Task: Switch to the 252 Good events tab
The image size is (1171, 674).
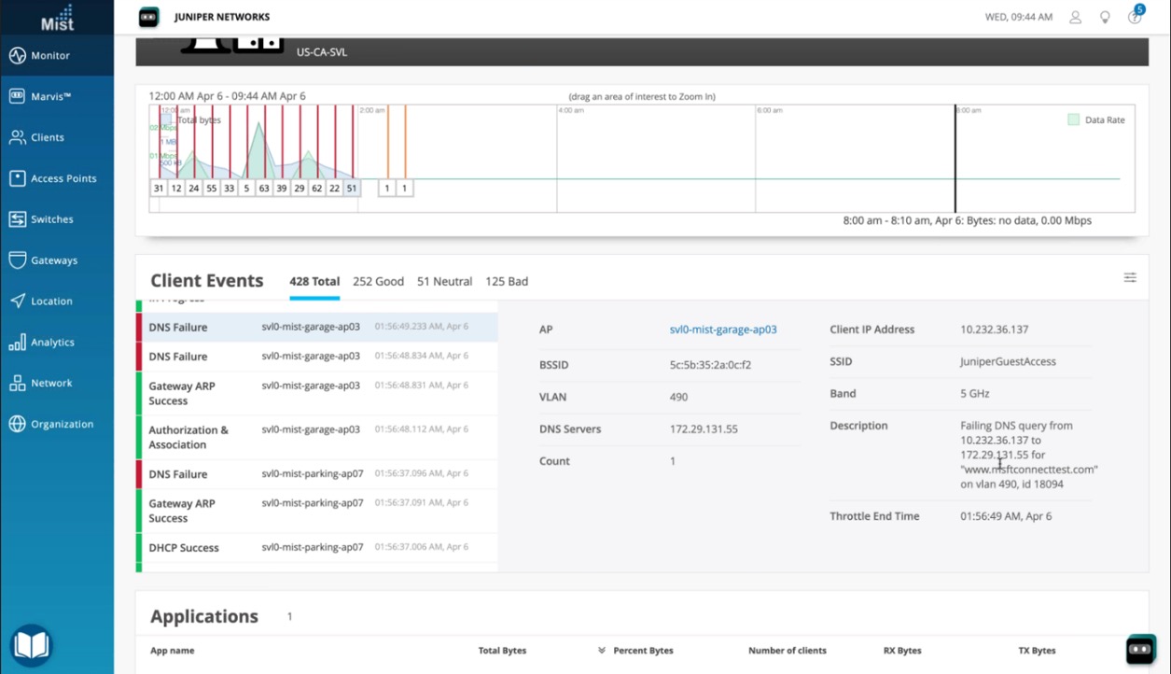Action: pos(378,281)
